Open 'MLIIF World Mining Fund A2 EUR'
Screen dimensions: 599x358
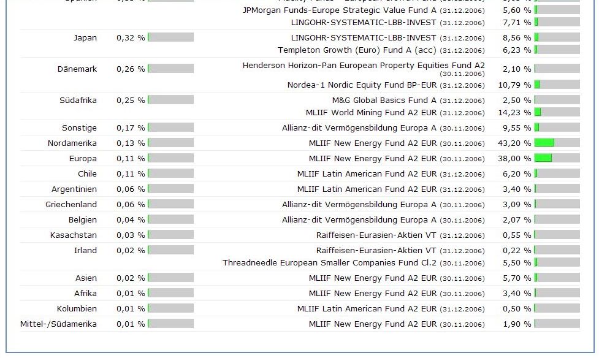coord(371,113)
